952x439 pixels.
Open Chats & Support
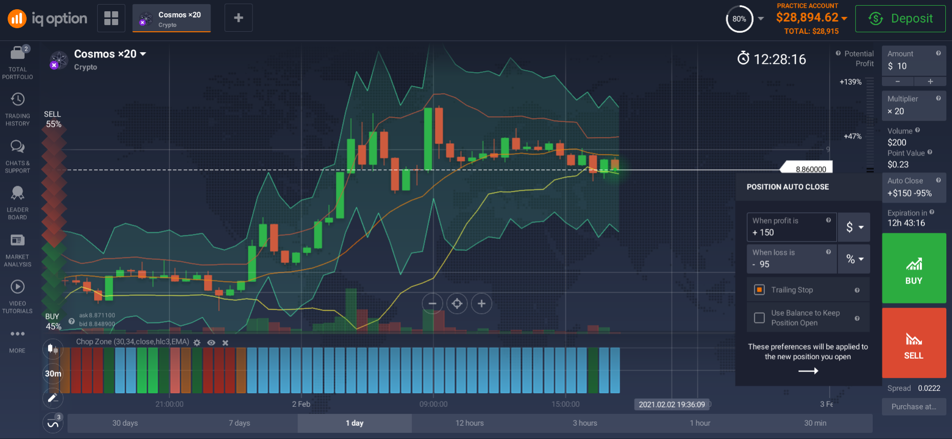point(17,156)
